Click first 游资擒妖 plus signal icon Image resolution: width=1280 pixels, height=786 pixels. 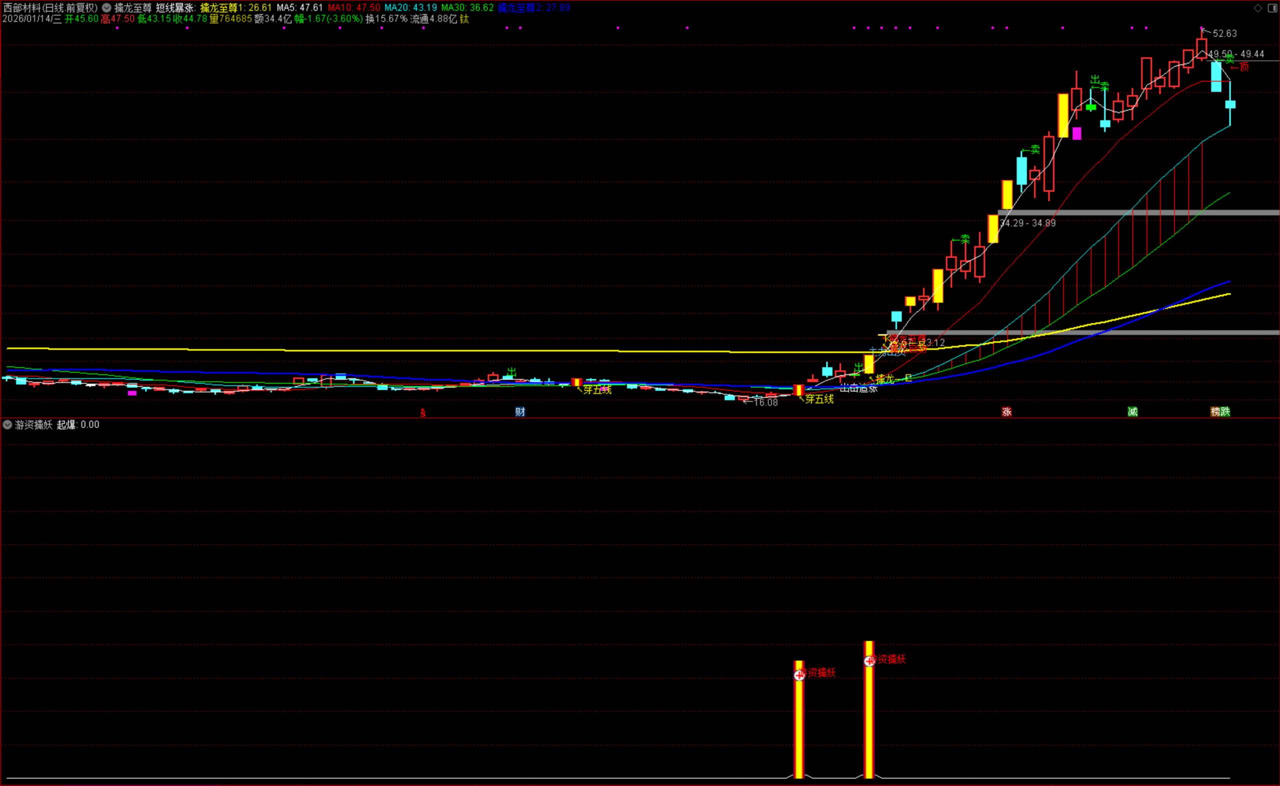pyautogui.click(x=799, y=675)
